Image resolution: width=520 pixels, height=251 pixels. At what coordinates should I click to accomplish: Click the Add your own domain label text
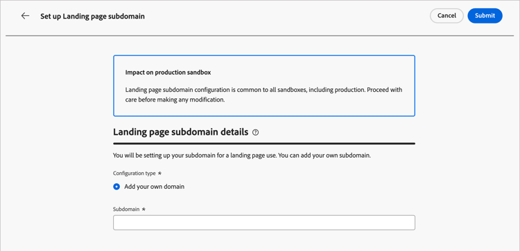coord(154,187)
